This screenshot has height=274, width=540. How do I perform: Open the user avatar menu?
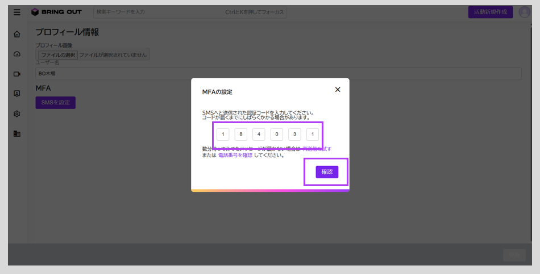pos(525,12)
